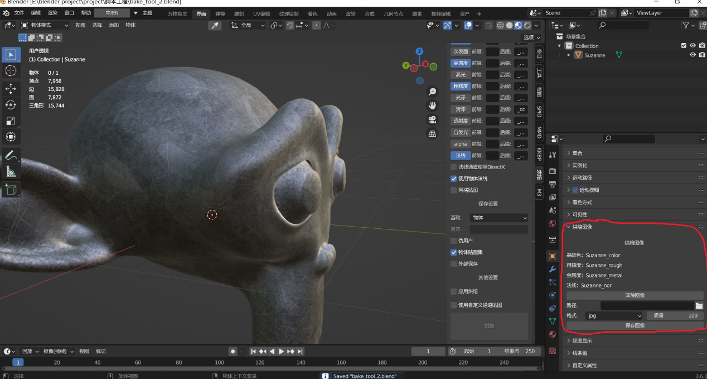Pick the Rotate tool
This screenshot has width=707, height=379.
[x=11, y=104]
